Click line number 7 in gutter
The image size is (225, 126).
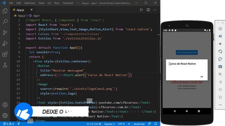19,48
